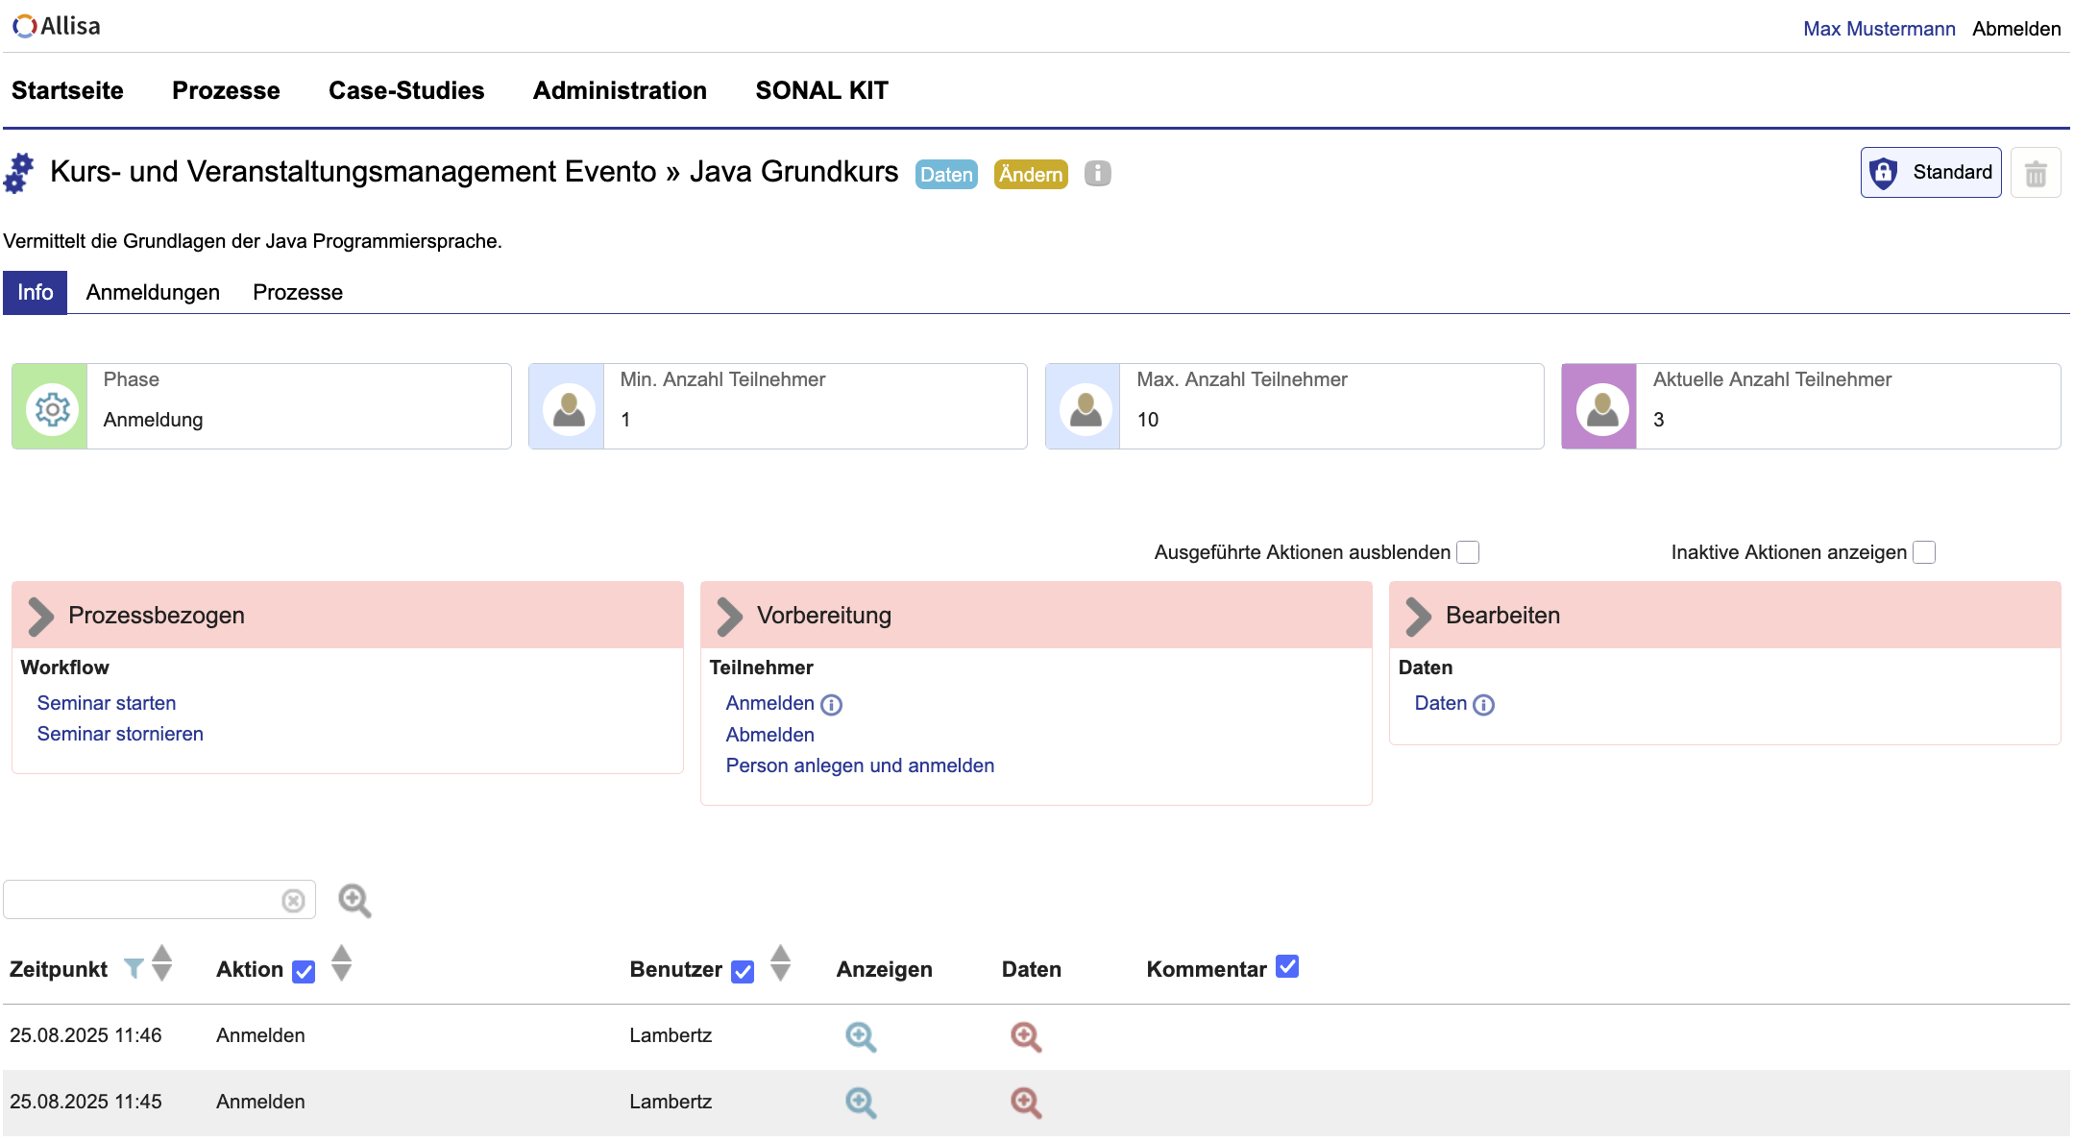The height and width of the screenshot is (1141, 2074).
Task: Click the Zeitpunkt column filter funnel icon
Action: pyautogui.click(x=134, y=969)
